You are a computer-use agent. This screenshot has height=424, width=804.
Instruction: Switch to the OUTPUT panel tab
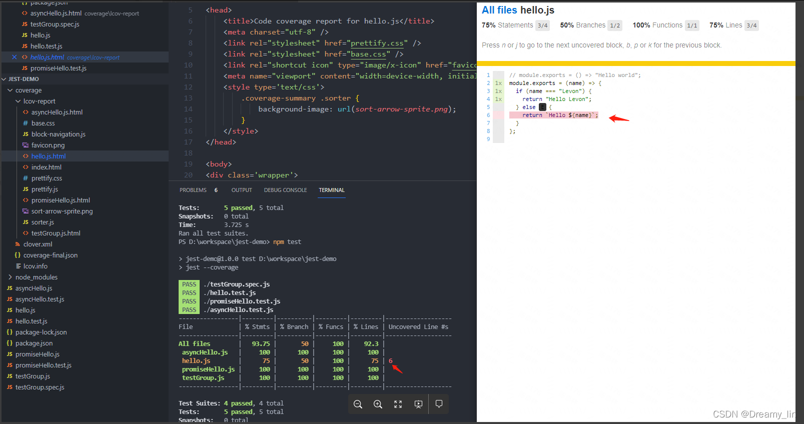242,190
